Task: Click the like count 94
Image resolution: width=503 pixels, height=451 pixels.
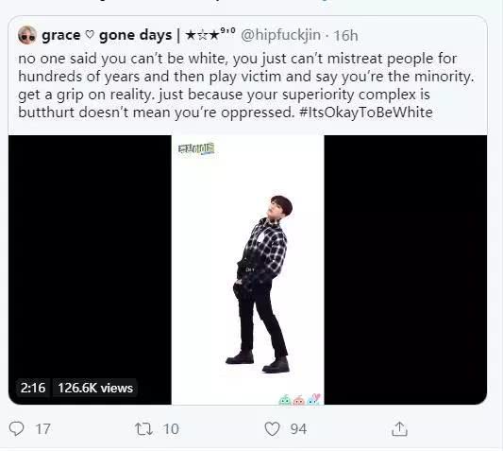Action: coord(298,429)
